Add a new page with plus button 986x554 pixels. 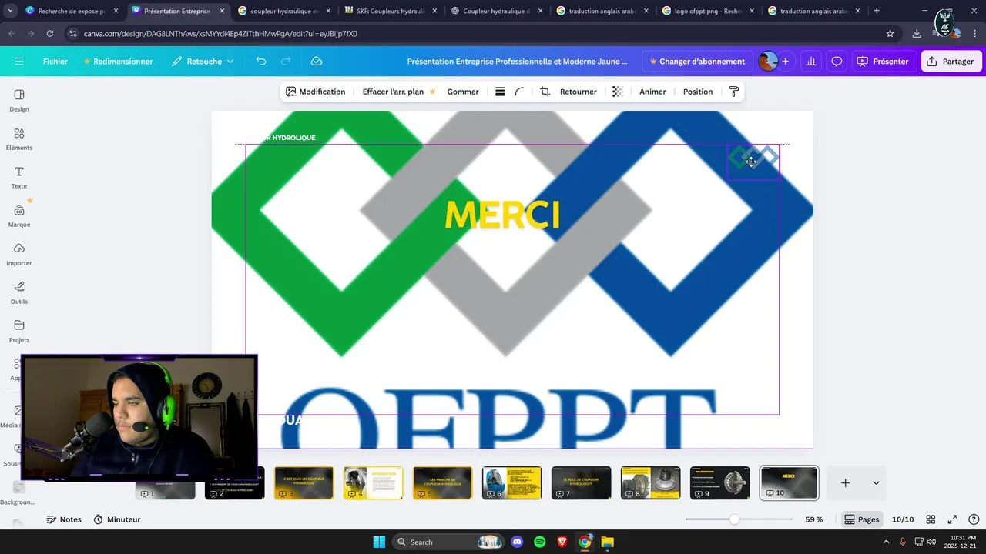(845, 482)
